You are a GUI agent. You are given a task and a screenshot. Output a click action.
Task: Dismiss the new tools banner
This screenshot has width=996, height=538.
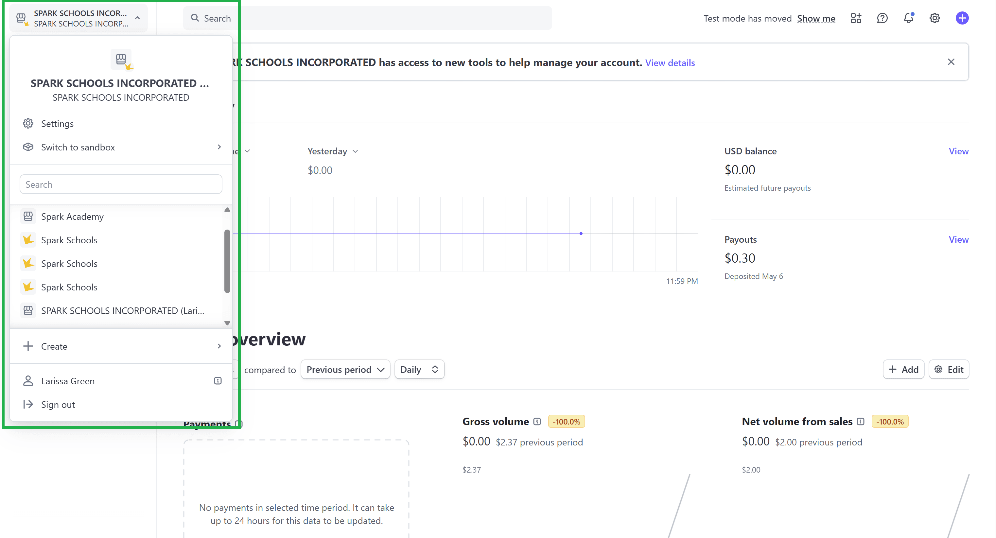951,62
